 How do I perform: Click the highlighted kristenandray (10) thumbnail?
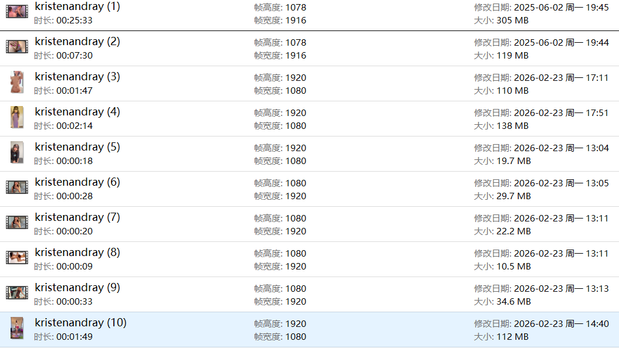tap(17, 328)
